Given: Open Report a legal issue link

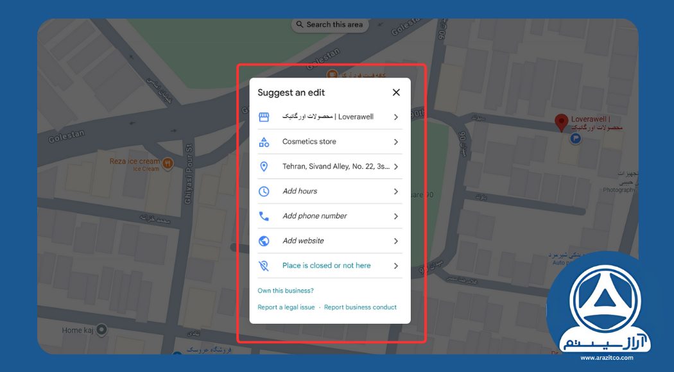Looking at the screenshot, I should (x=286, y=307).
